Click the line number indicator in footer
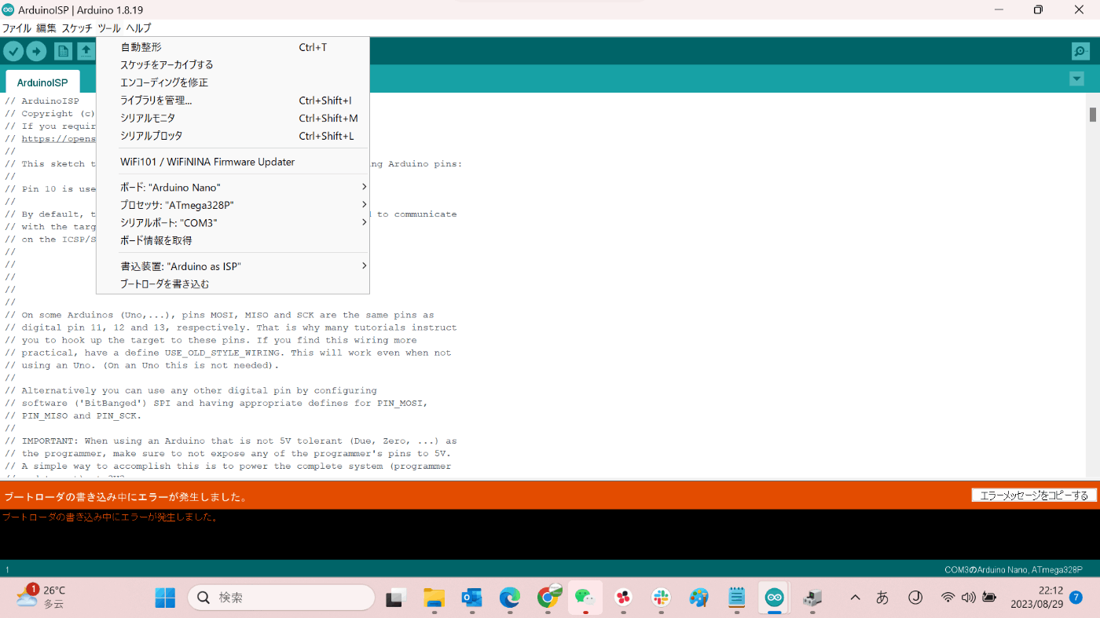Viewport: 1100px width, 618px height. coord(7,569)
